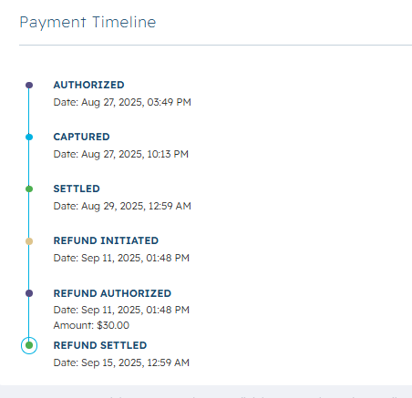Click the green Settled timeline dot
This screenshot has width=412, height=398.
point(29,189)
